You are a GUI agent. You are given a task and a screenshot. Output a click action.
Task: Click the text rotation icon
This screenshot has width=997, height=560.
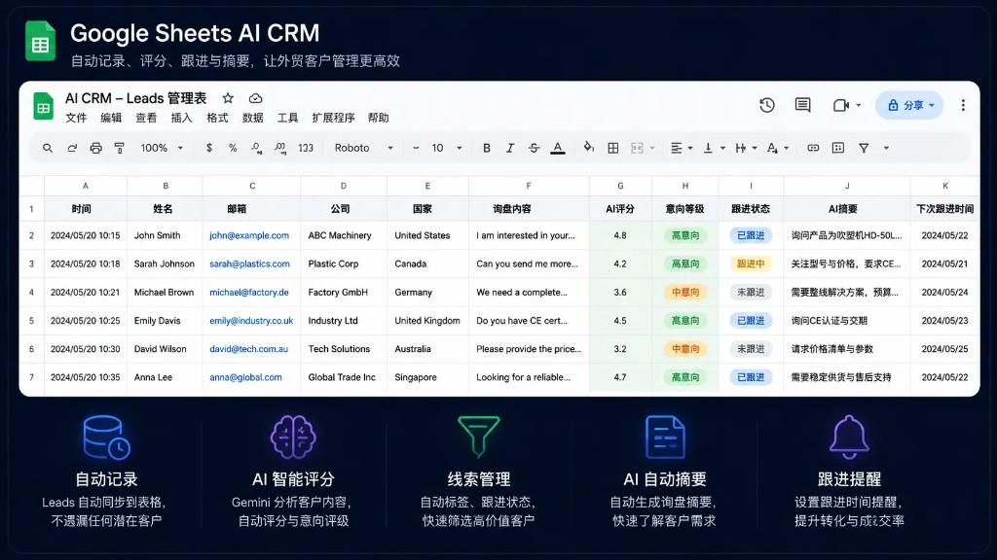[772, 148]
